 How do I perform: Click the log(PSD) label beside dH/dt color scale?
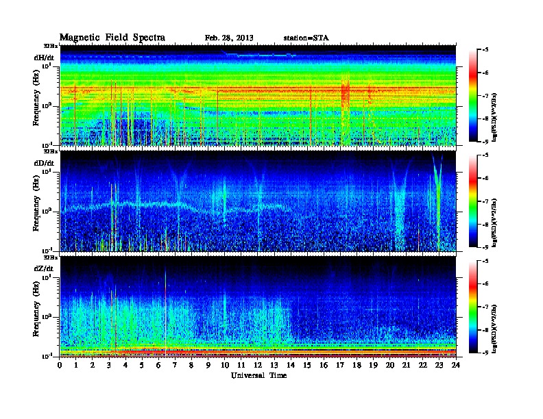click(x=495, y=117)
